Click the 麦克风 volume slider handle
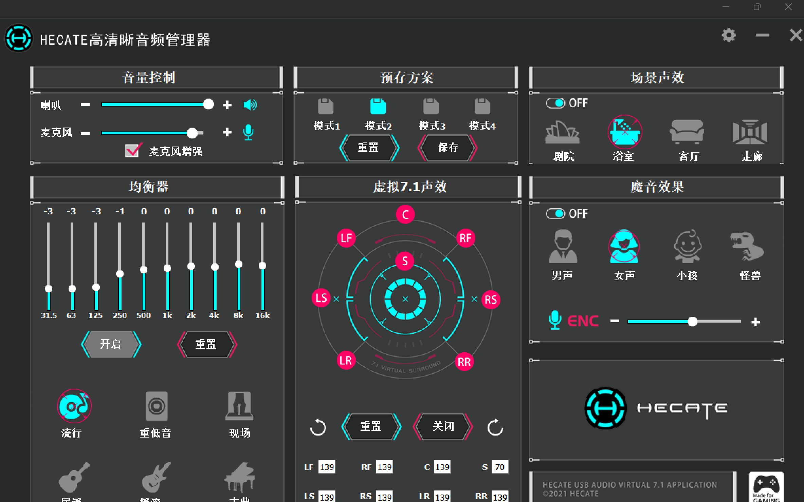The width and height of the screenshot is (804, 502). [x=192, y=133]
